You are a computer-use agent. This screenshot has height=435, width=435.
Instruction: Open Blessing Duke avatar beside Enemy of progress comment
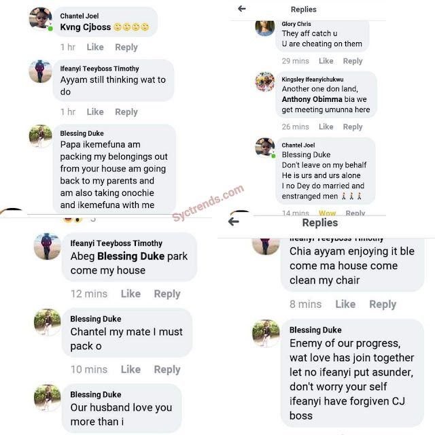[x=266, y=334]
